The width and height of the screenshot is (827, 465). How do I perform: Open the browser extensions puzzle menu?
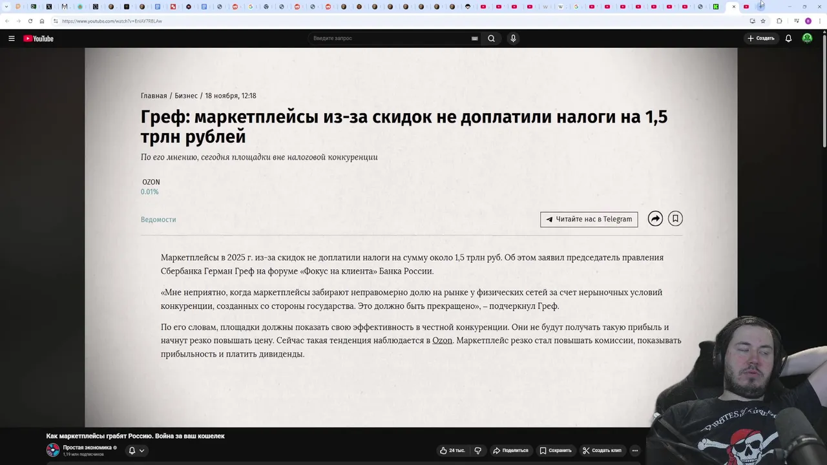(779, 21)
